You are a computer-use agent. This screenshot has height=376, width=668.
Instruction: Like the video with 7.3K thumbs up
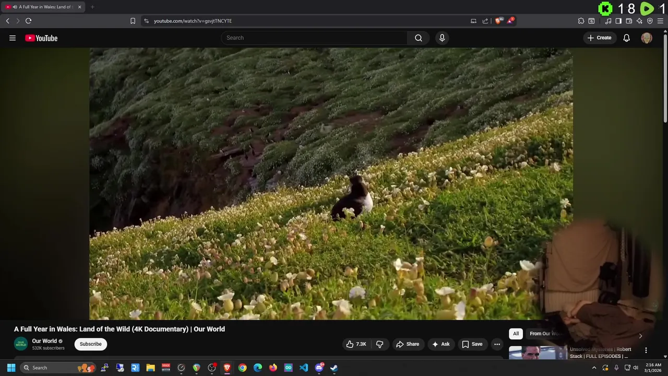click(356, 344)
